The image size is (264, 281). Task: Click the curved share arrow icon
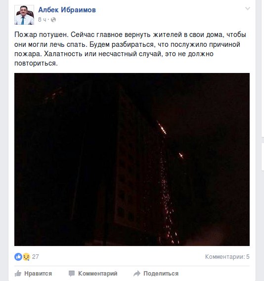click(x=137, y=274)
